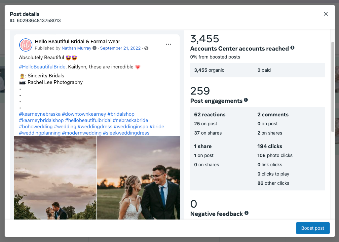
Task: Click the question mark beside Nathan Murray
Action: click(x=94, y=48)
